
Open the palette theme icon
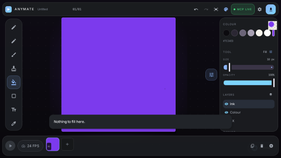tap(226, 9)
